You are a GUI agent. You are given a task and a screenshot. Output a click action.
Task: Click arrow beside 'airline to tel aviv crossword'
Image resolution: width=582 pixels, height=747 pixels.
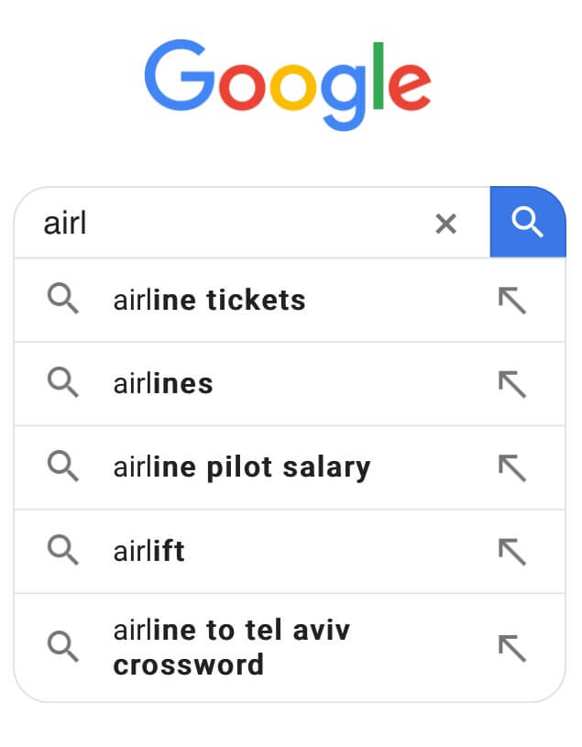pos(512,647)
